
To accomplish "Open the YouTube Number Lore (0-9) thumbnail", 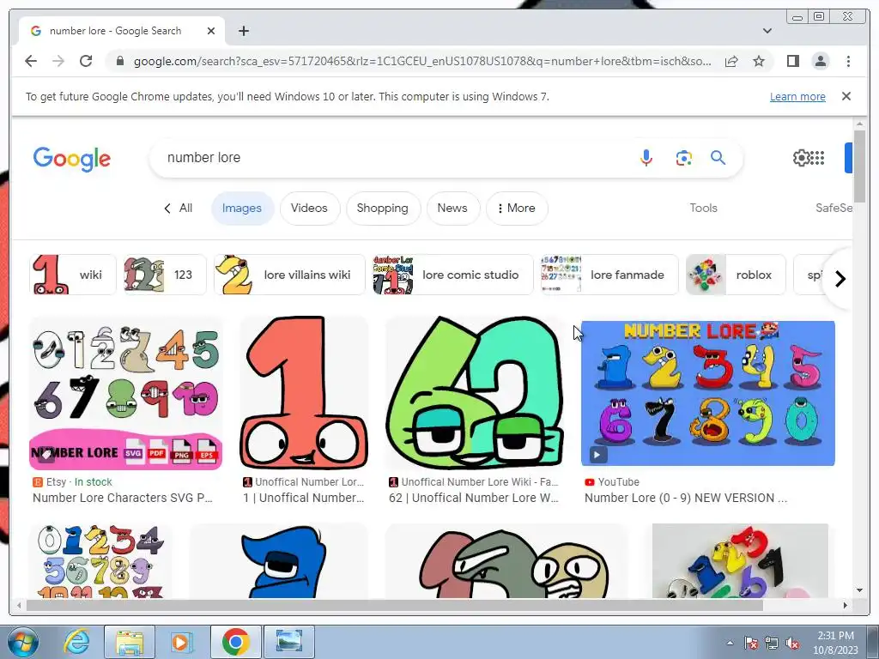I will [x=708, y=393].
